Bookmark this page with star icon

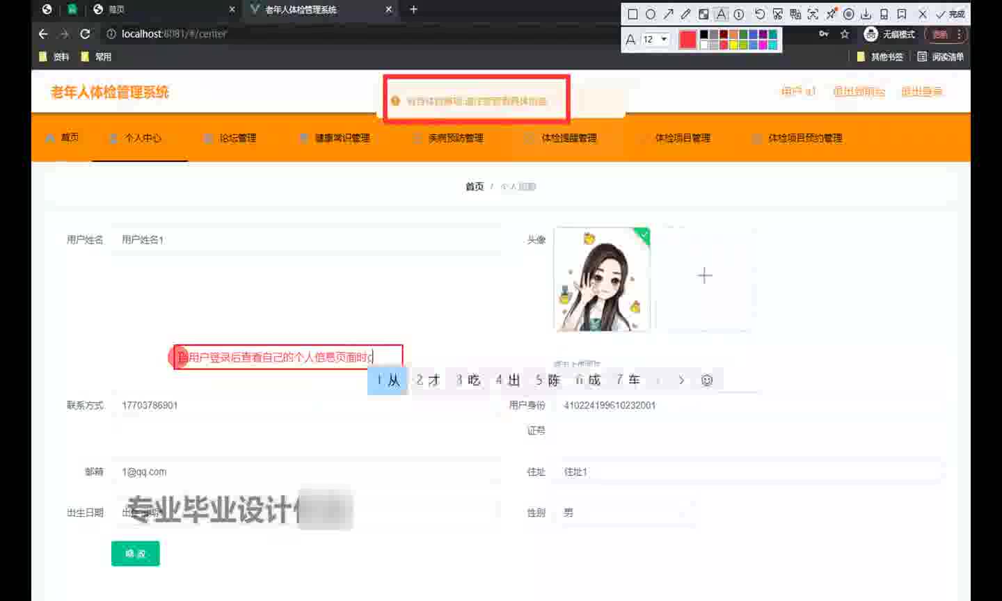[x=845, y=33]
